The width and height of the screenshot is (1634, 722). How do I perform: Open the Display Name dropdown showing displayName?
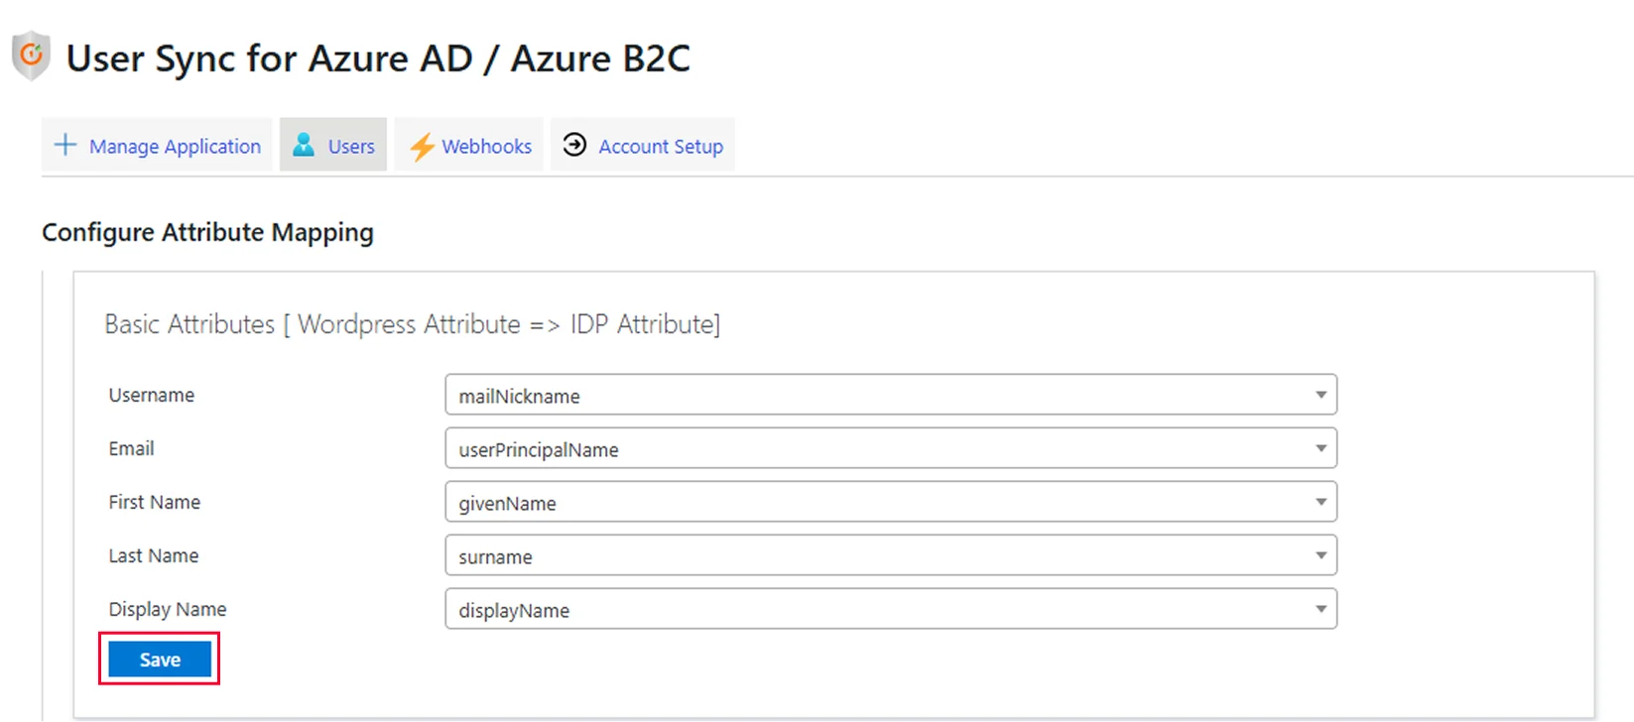pyautogui.click(x=891, y=609)
